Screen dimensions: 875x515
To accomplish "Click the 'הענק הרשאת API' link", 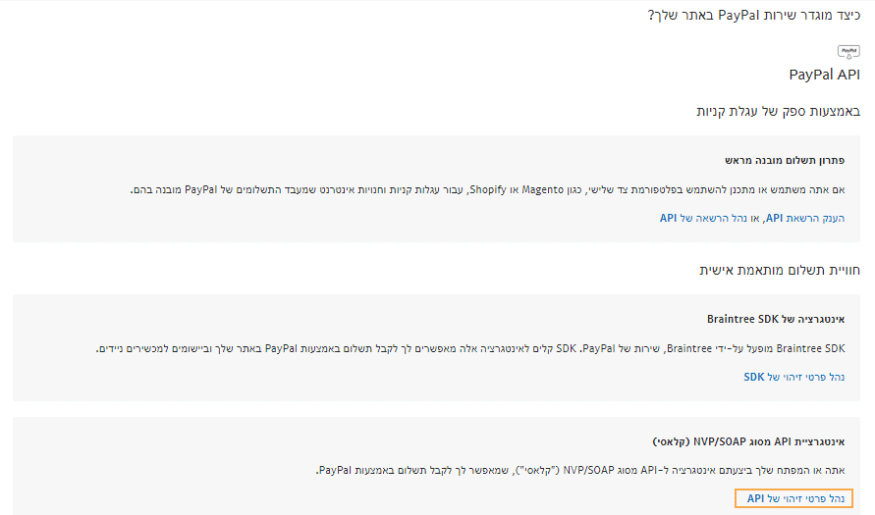I will click(805, 218).
